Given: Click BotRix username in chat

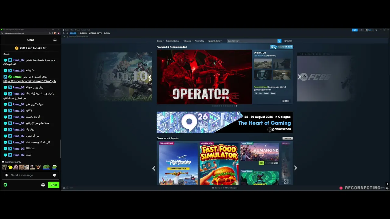Looking at the screenshot, I should pos(17,77).
